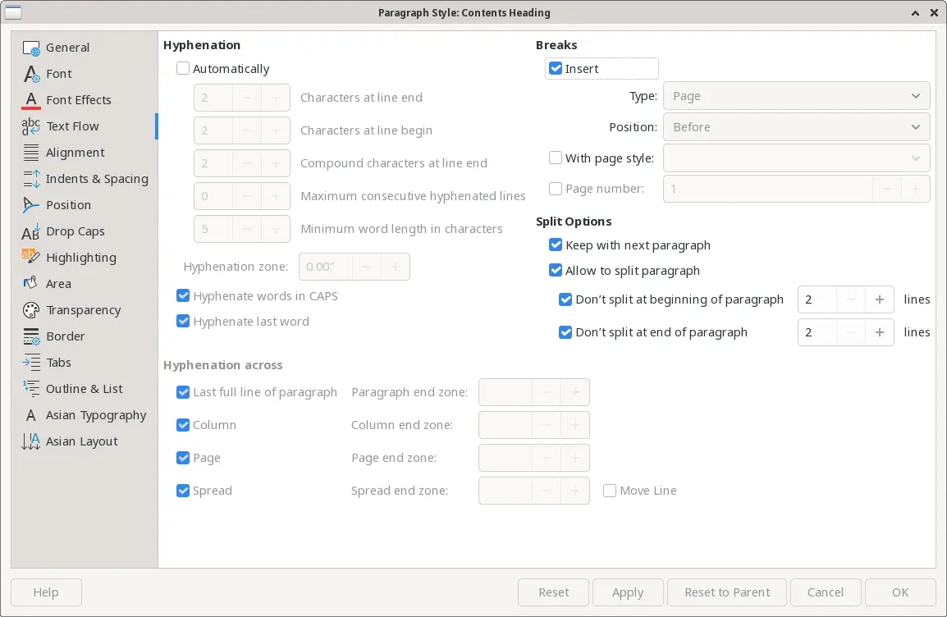Screen dimensions: 947x617
Task: Enable Automatically hyphenation checkbox
Action: [x=183, y=68]
